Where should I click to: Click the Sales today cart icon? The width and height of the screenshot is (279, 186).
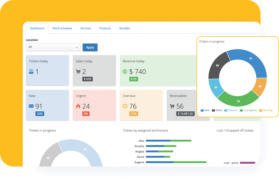(78, 72)
